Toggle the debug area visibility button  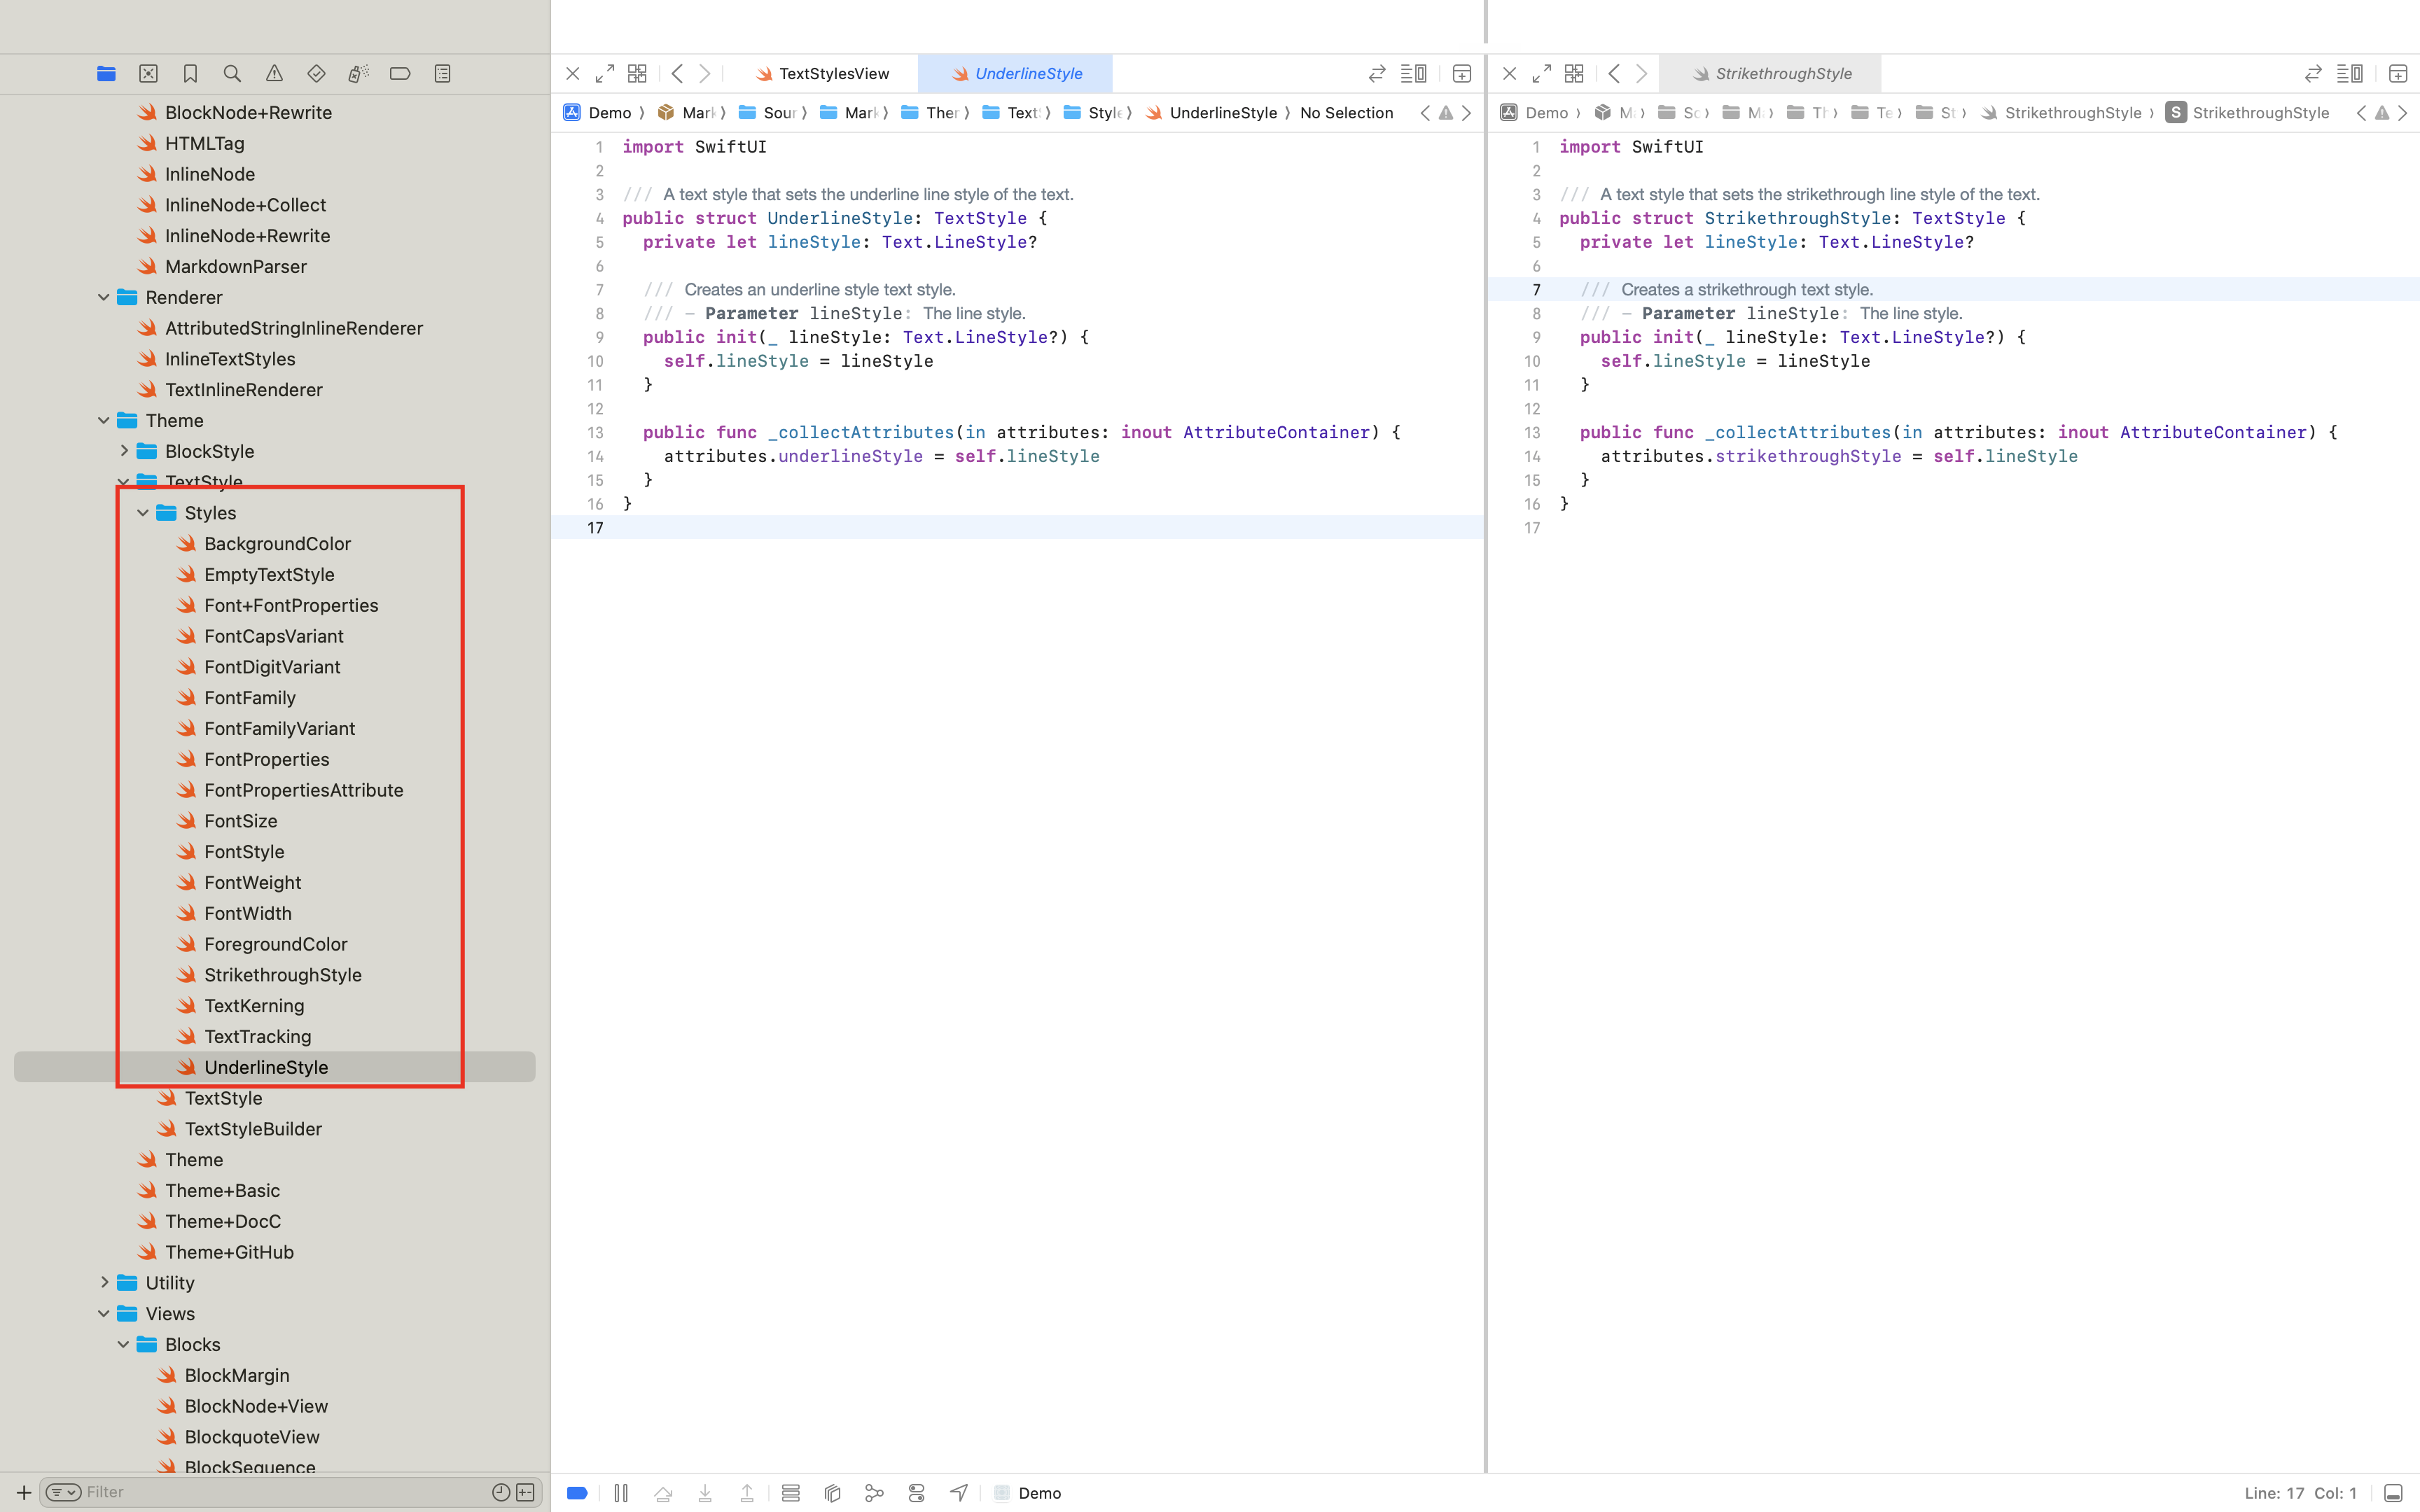point(2393,1493)
